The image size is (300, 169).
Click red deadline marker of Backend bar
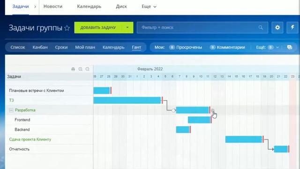(190, 130)
